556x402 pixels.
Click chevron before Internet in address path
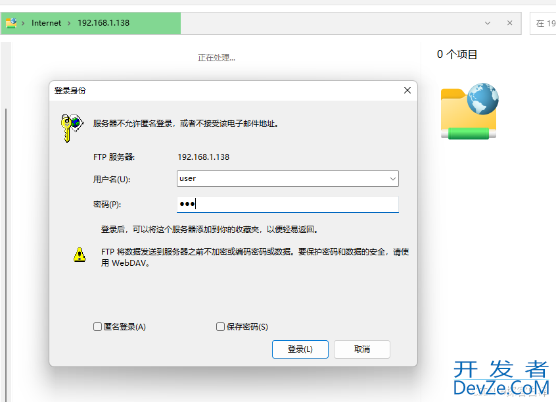pyautogui.click(x=24, y=23)
